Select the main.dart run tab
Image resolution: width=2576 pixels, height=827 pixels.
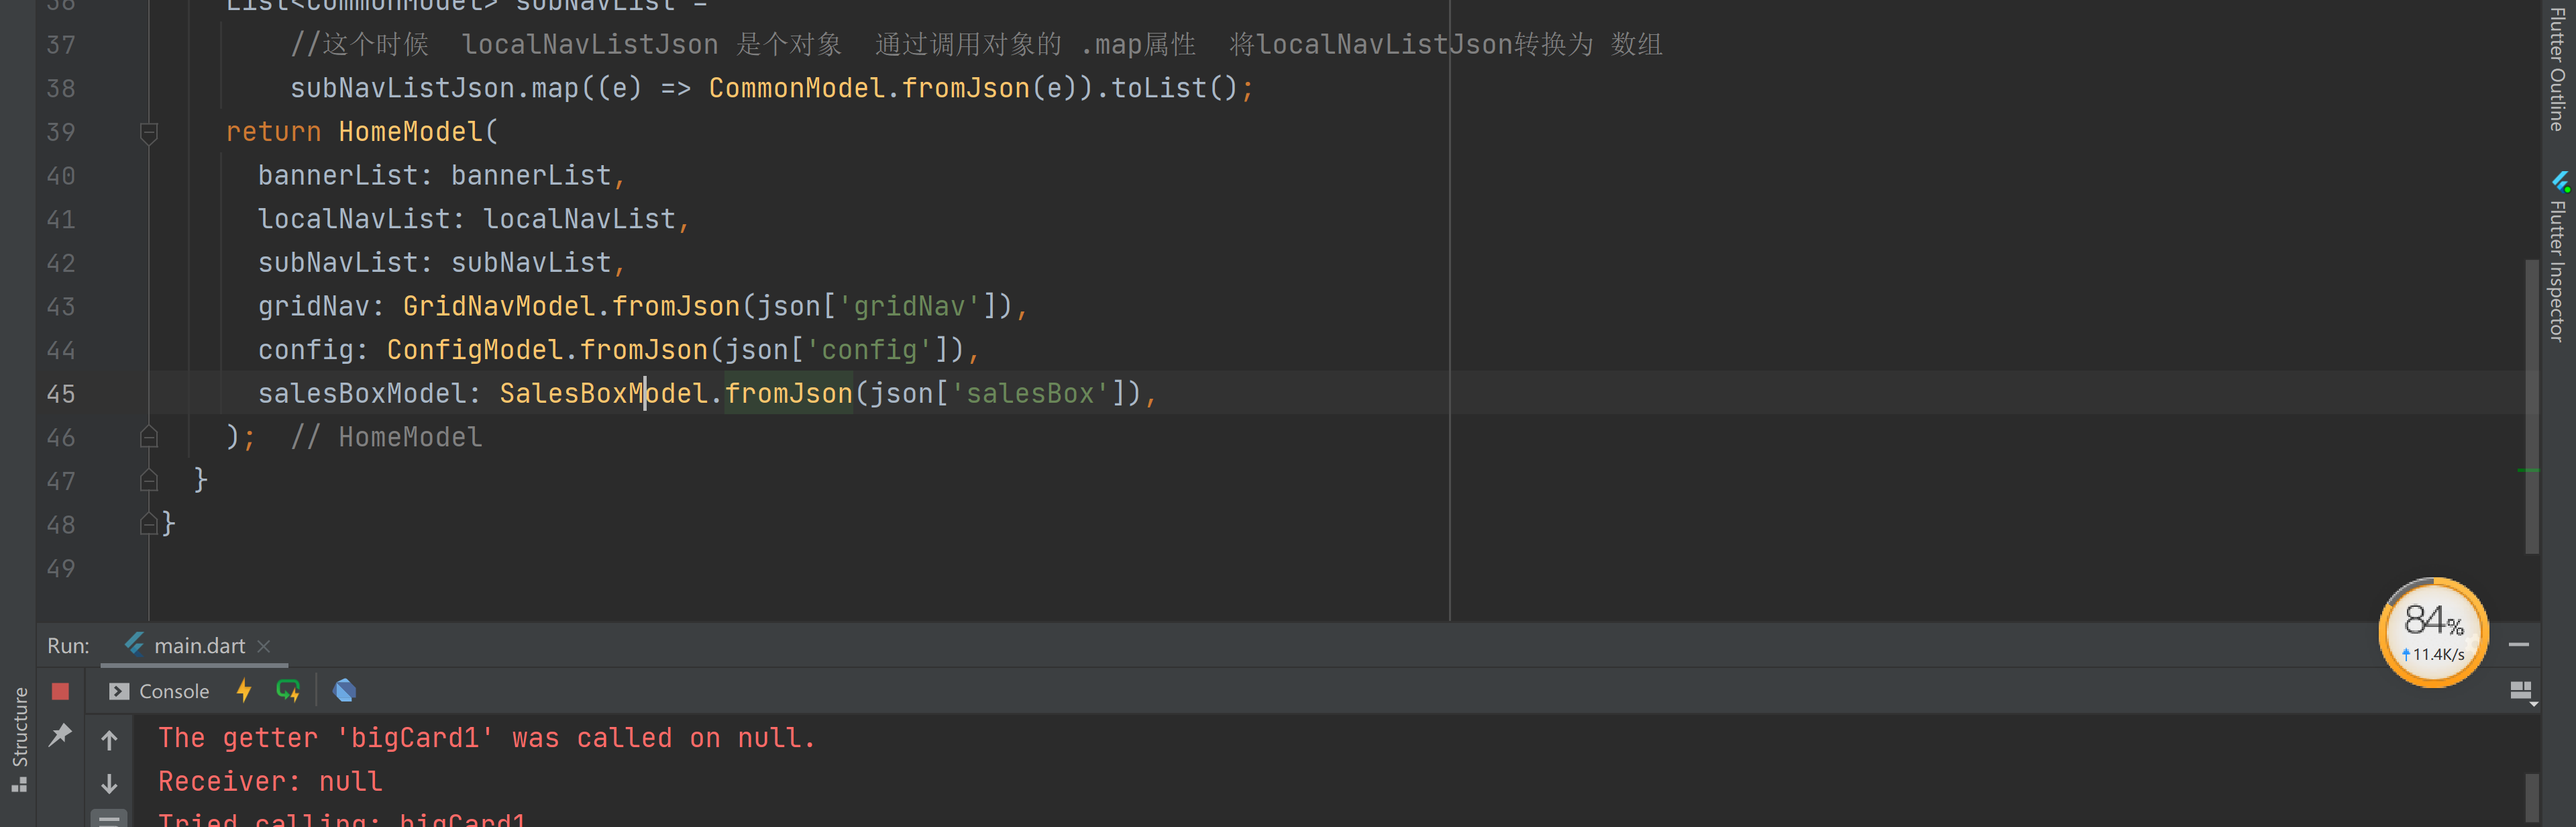click(x=198, y=646)
